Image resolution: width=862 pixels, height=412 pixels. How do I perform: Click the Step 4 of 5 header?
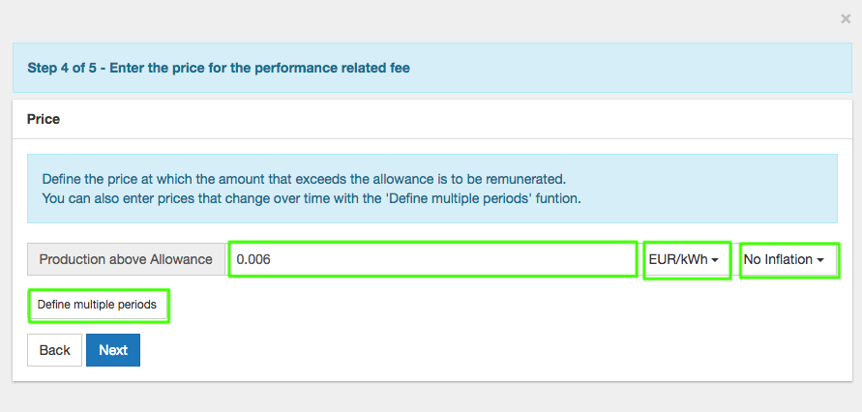pos(218,68)
